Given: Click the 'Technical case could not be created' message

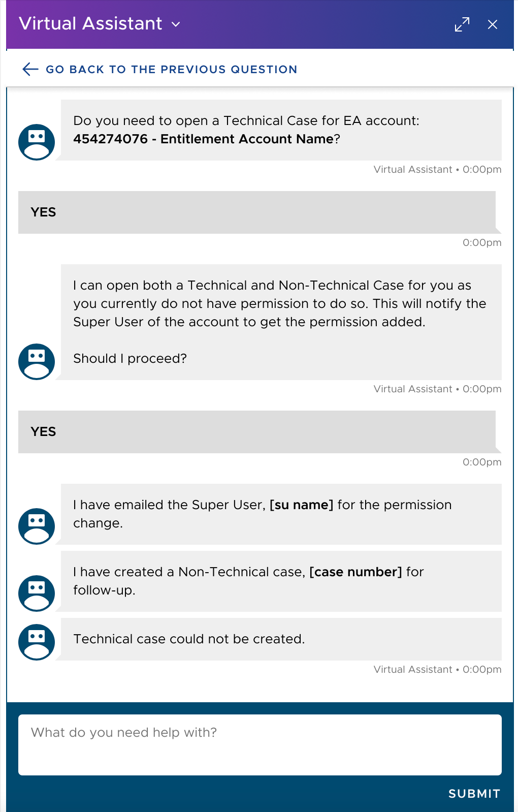Looking at the screenshot, I should [189, 639].
